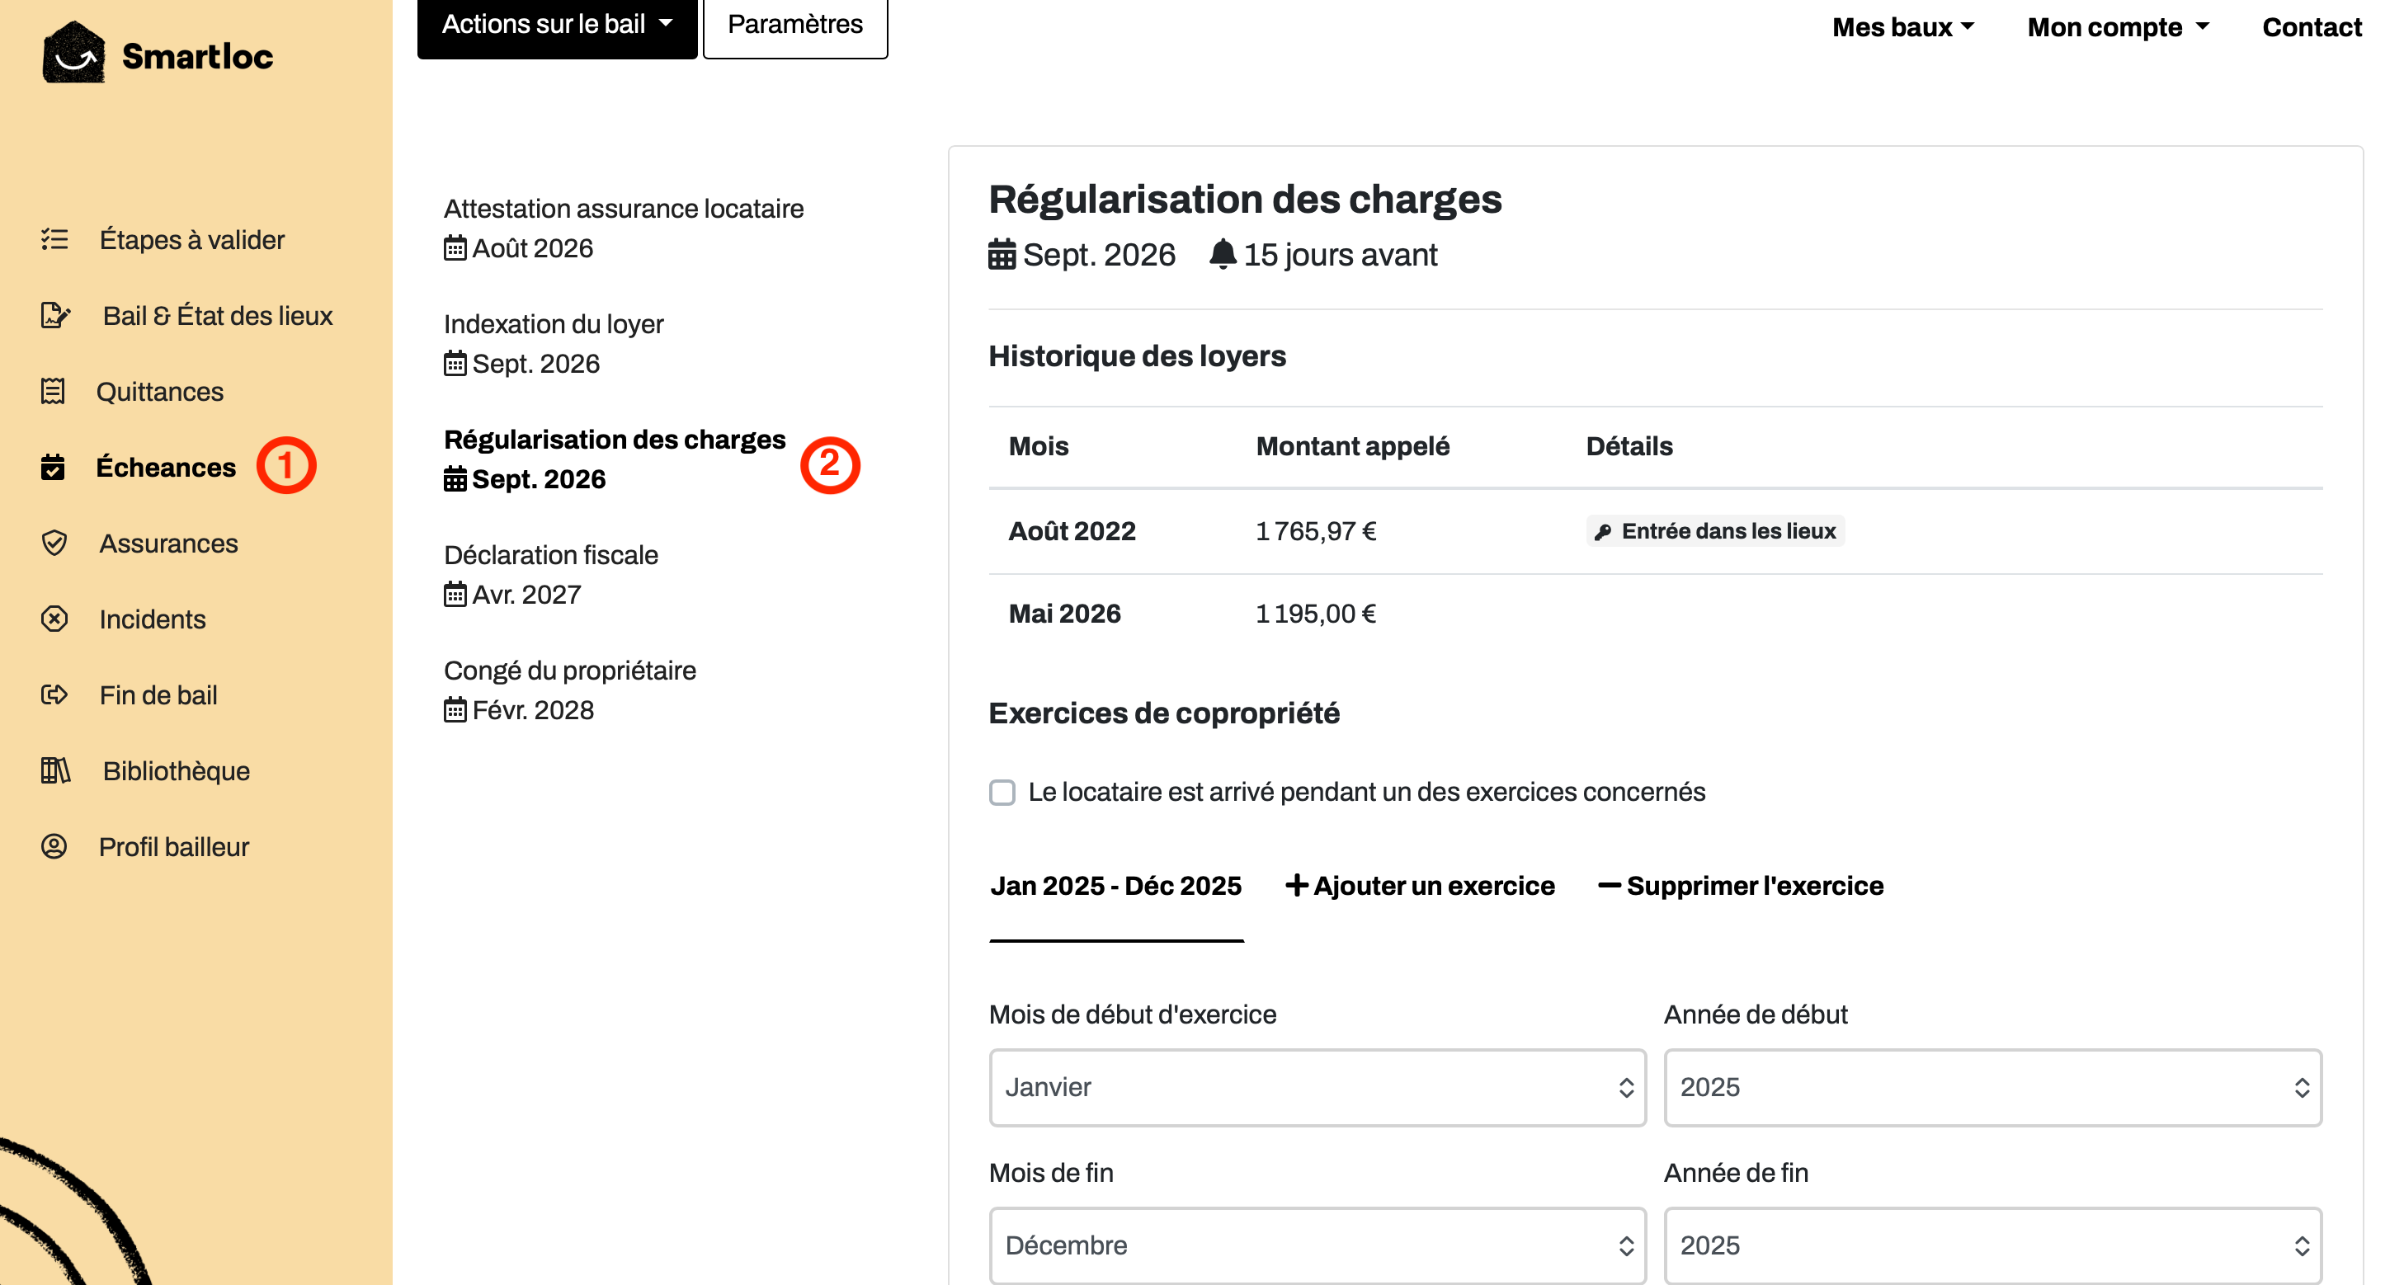Click the Incidents crossed-circle icon
The image size is (2404, 1285).
point(54,619)
